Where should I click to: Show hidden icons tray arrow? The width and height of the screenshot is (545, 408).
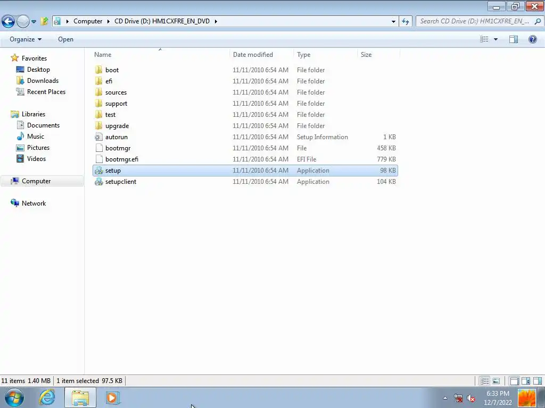(x=445, y=398)
